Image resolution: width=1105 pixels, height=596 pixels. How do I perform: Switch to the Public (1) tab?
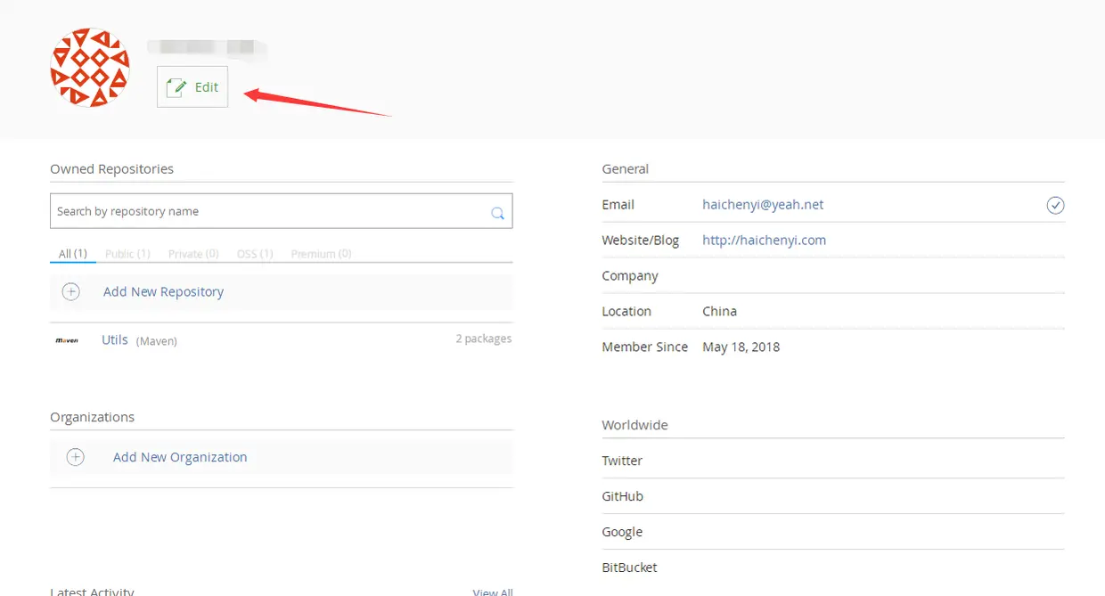[127, 254]
